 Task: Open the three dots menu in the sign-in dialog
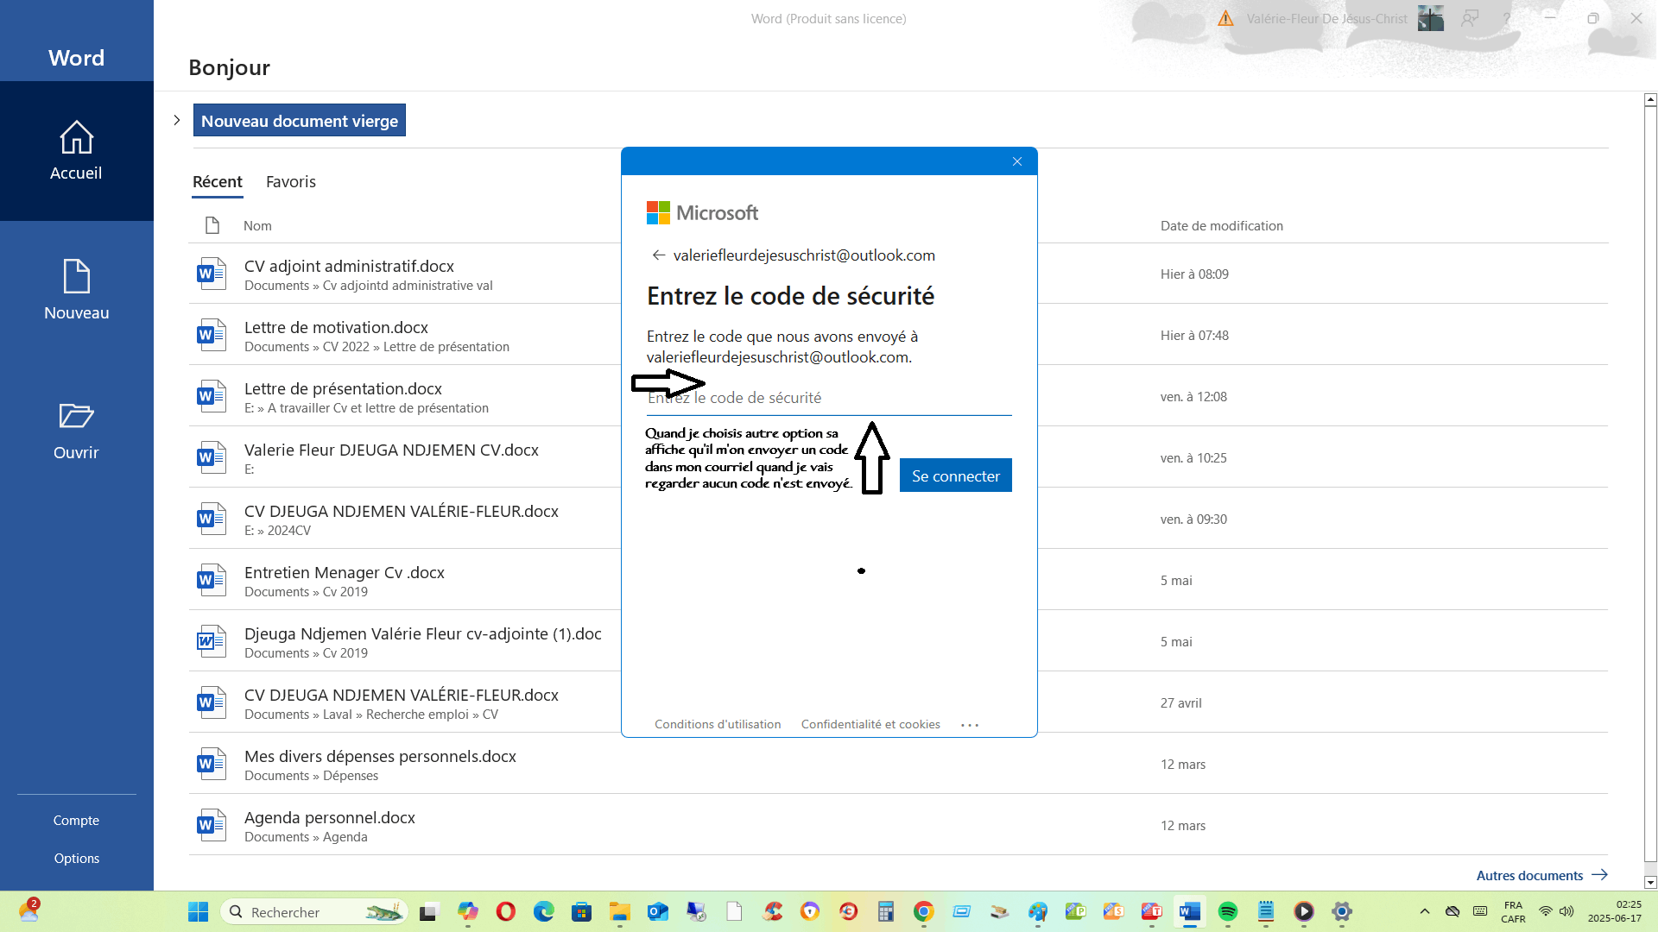(x=970, y=725)
